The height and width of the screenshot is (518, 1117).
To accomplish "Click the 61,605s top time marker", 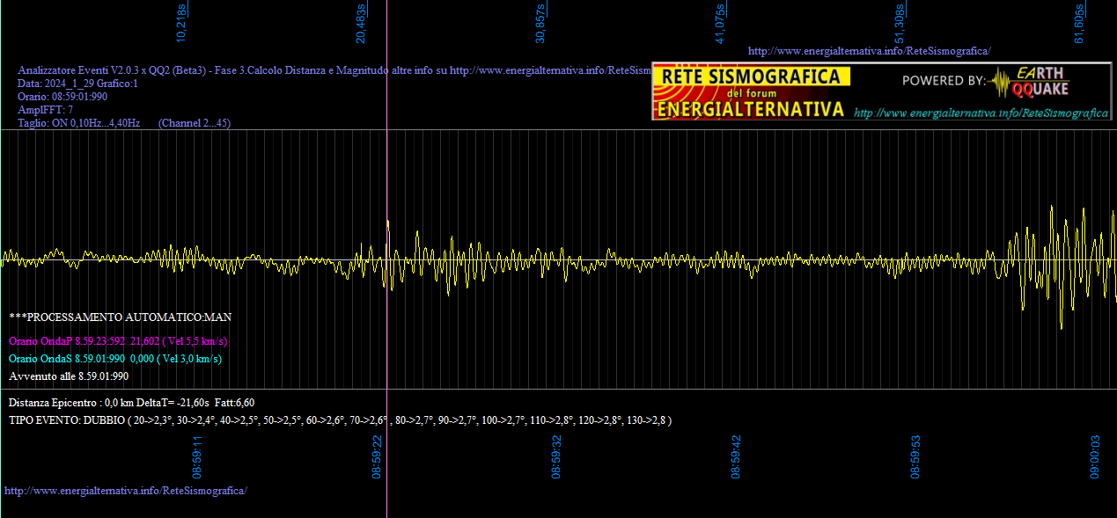I will click(1079, 24).
